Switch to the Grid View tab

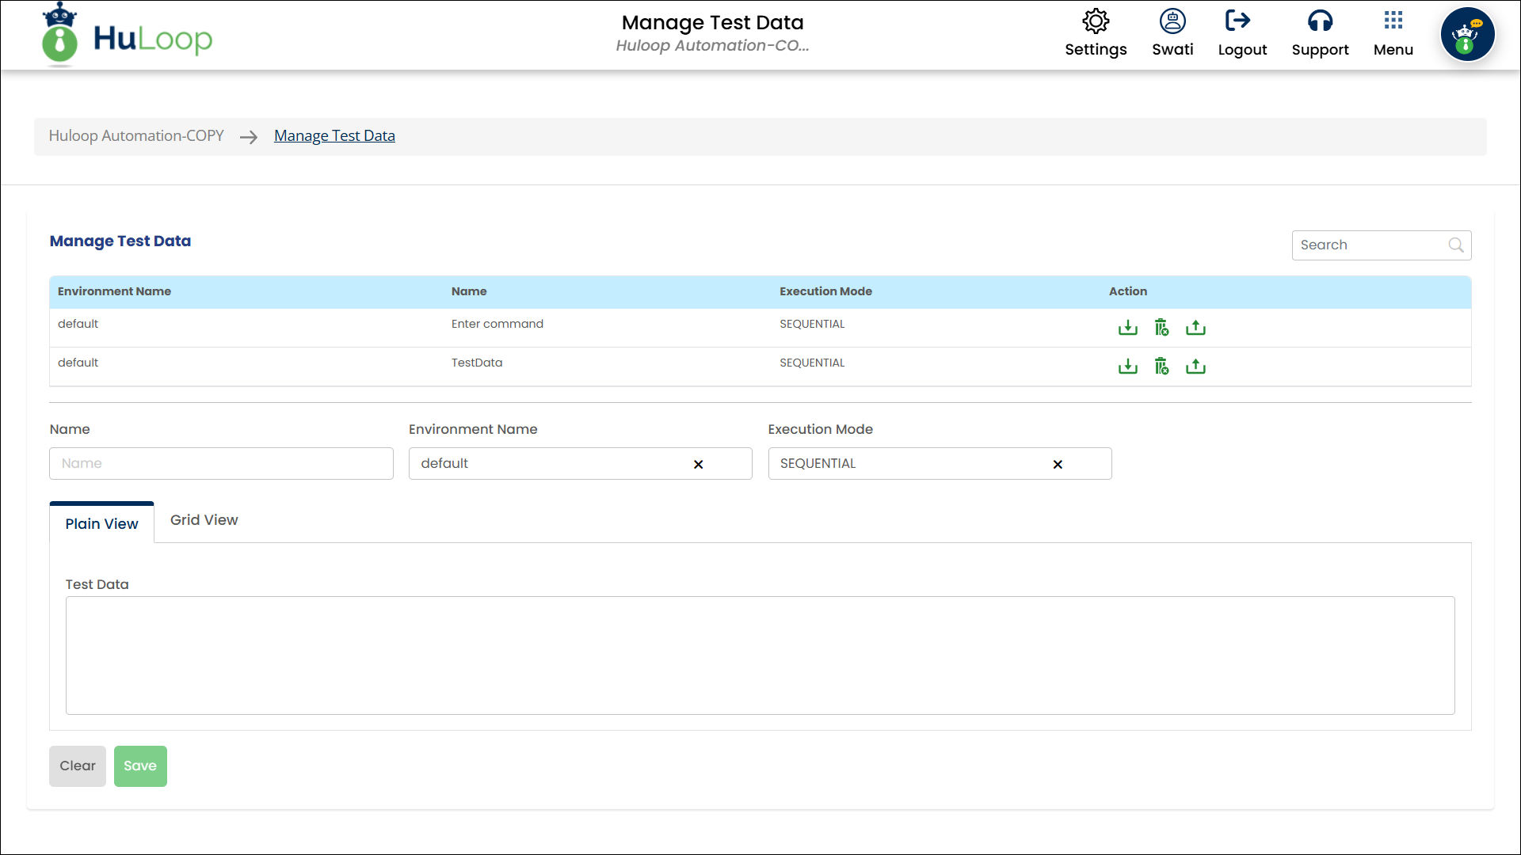click(x=204, y=520)
